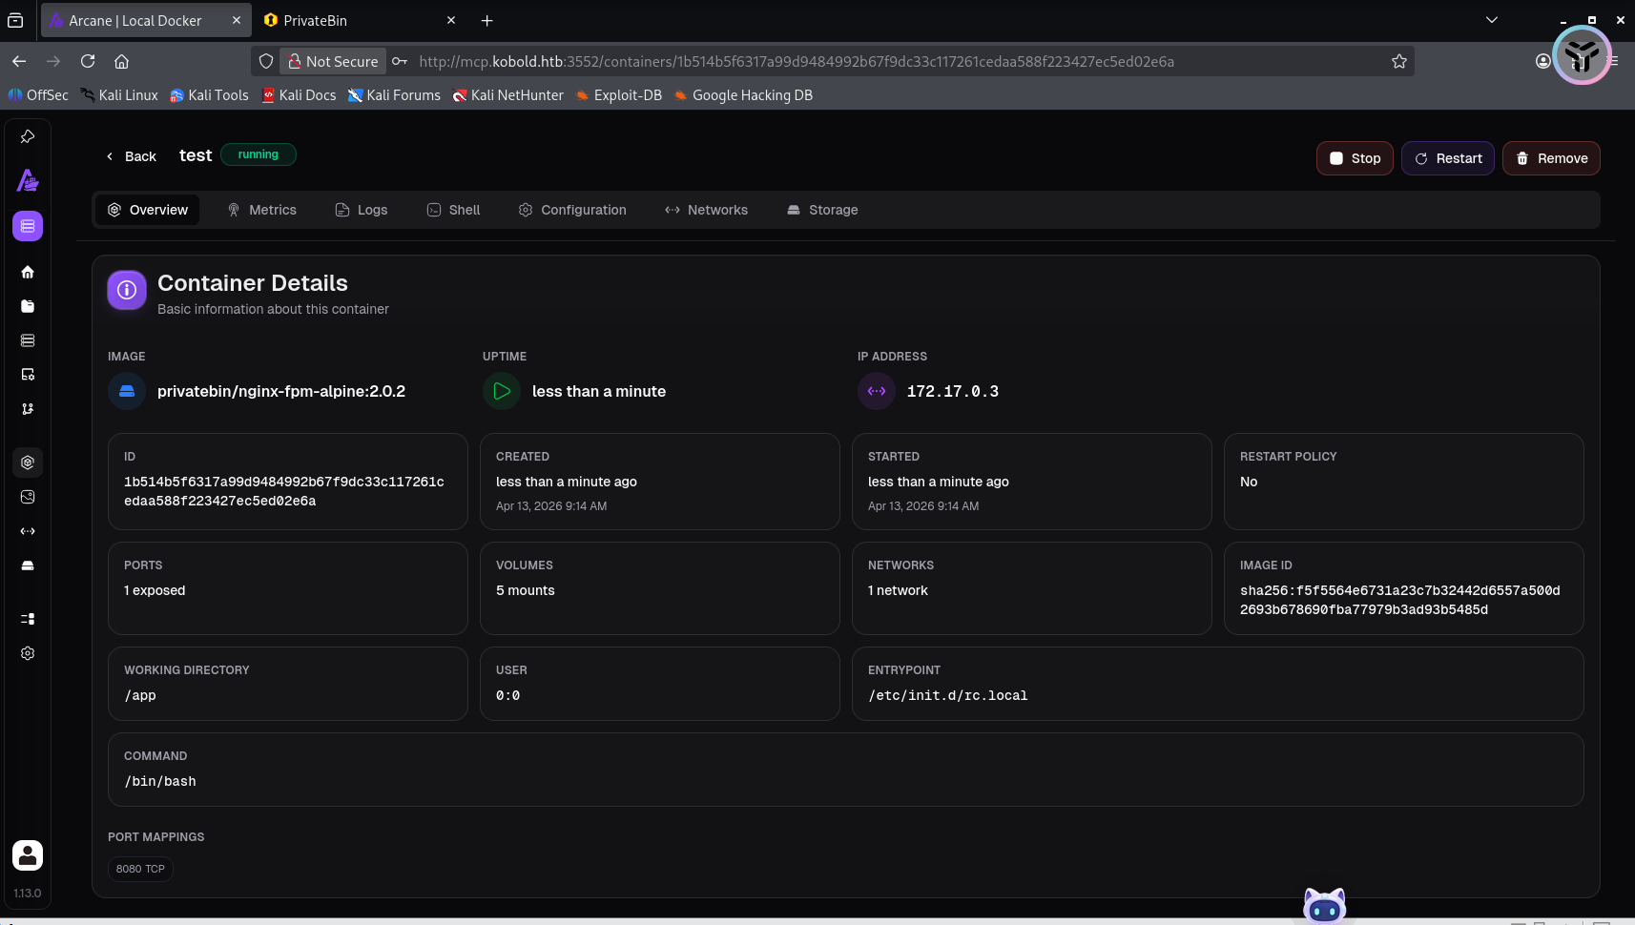Bookmark this page with the star icon

point(1398,61)
